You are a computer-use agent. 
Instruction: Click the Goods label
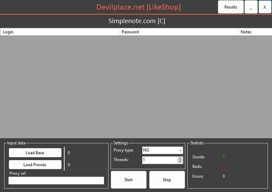[x=198, y=157]
